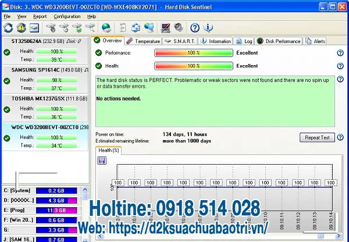
Task: Minimize the Hard Disk Sentinel window
Action: coord(323,7)
